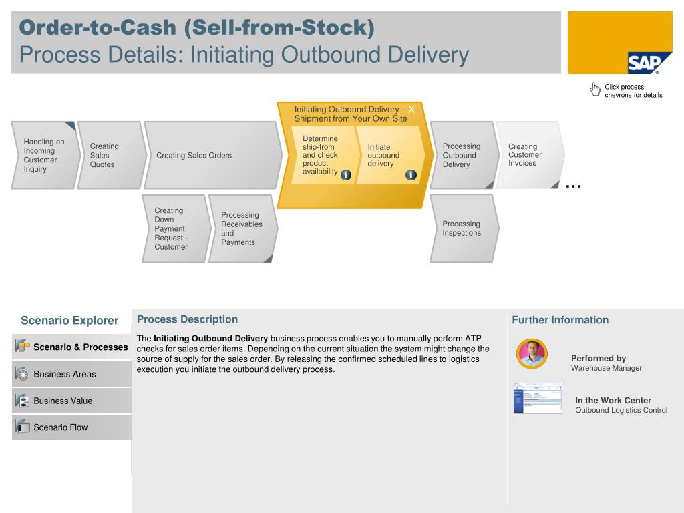Click the Work Center screenshot thumbnail

[x=538, y=398]
